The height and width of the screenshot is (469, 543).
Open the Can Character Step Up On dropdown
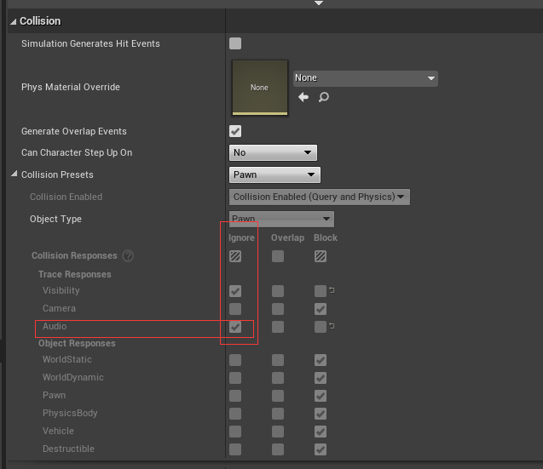(x=273, y=152)
